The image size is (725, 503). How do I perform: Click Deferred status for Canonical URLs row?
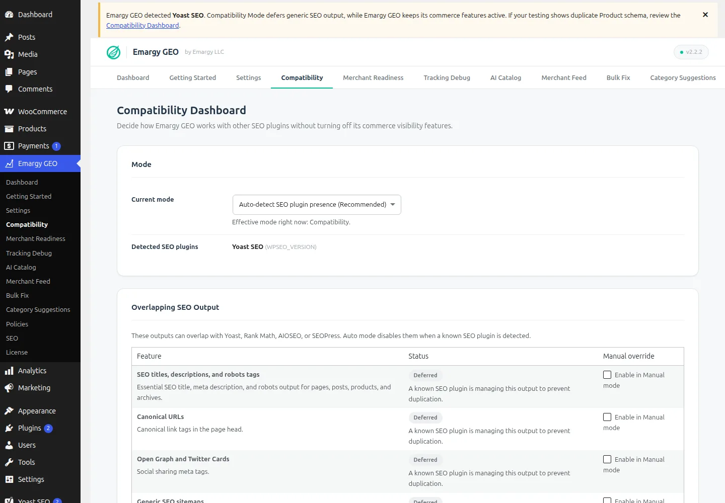click(x=425, y=417)
